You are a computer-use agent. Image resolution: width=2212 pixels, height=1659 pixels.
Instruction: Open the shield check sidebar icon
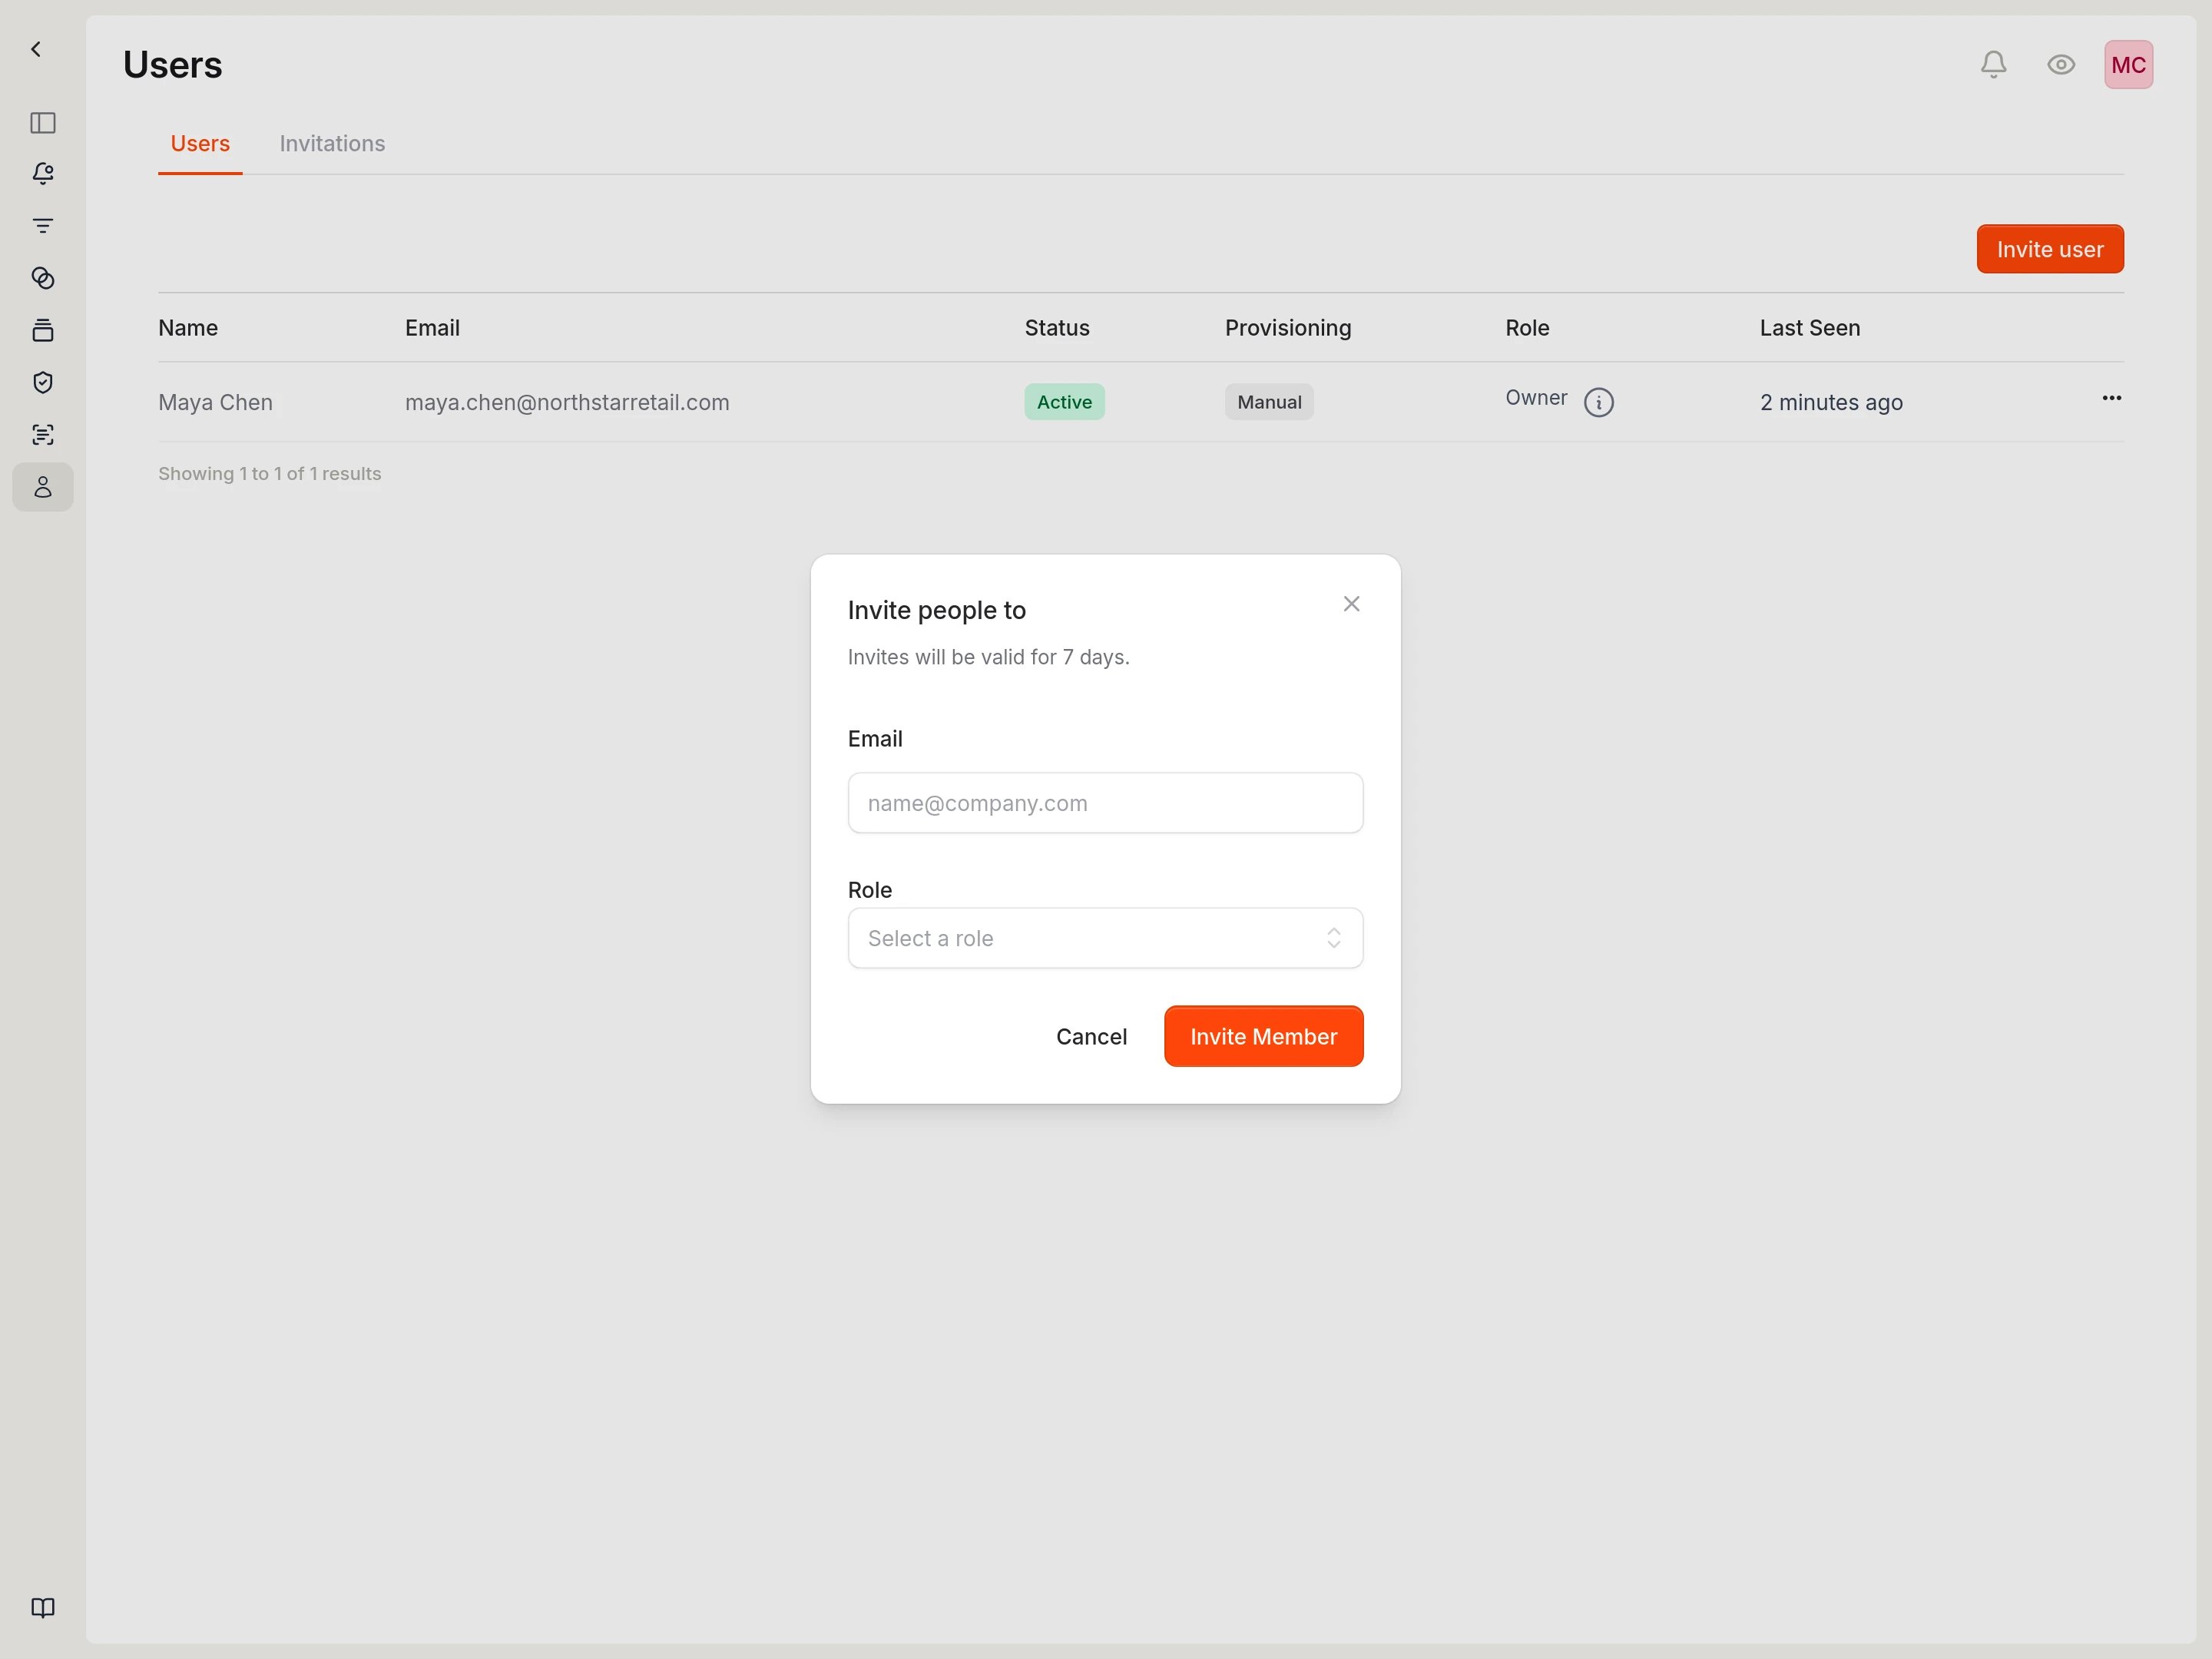pos(43,382)
